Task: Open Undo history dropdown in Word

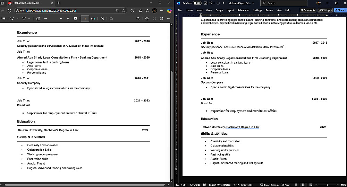Action: point(214,3)
